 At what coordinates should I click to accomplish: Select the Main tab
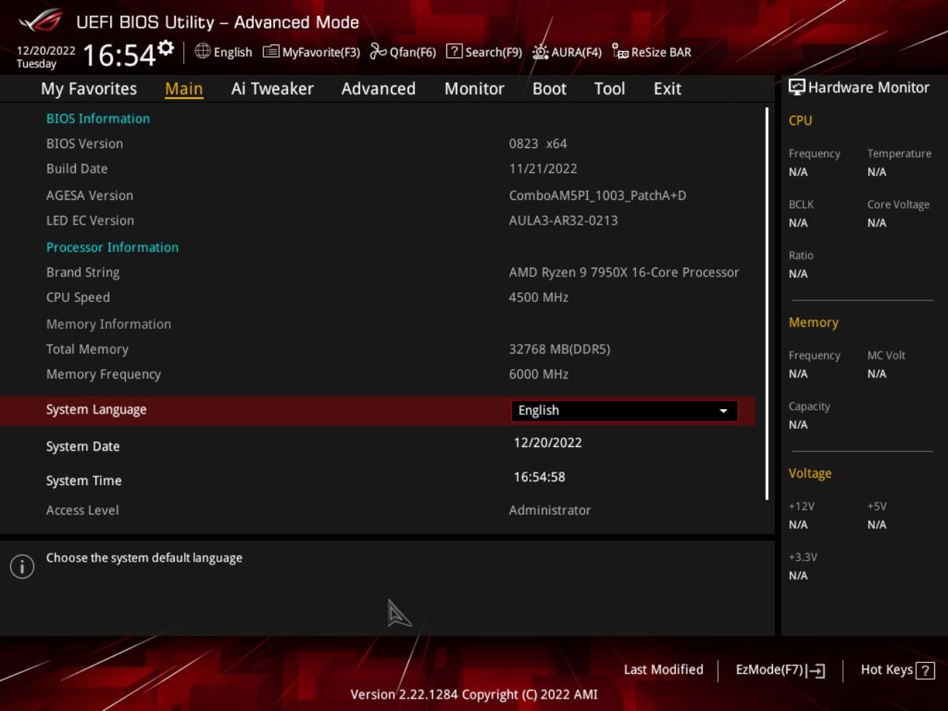(x=184, y=89)
